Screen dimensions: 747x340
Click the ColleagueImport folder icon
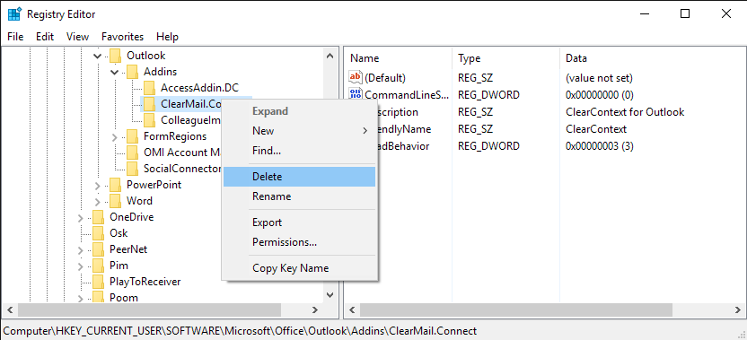(150, 119)
